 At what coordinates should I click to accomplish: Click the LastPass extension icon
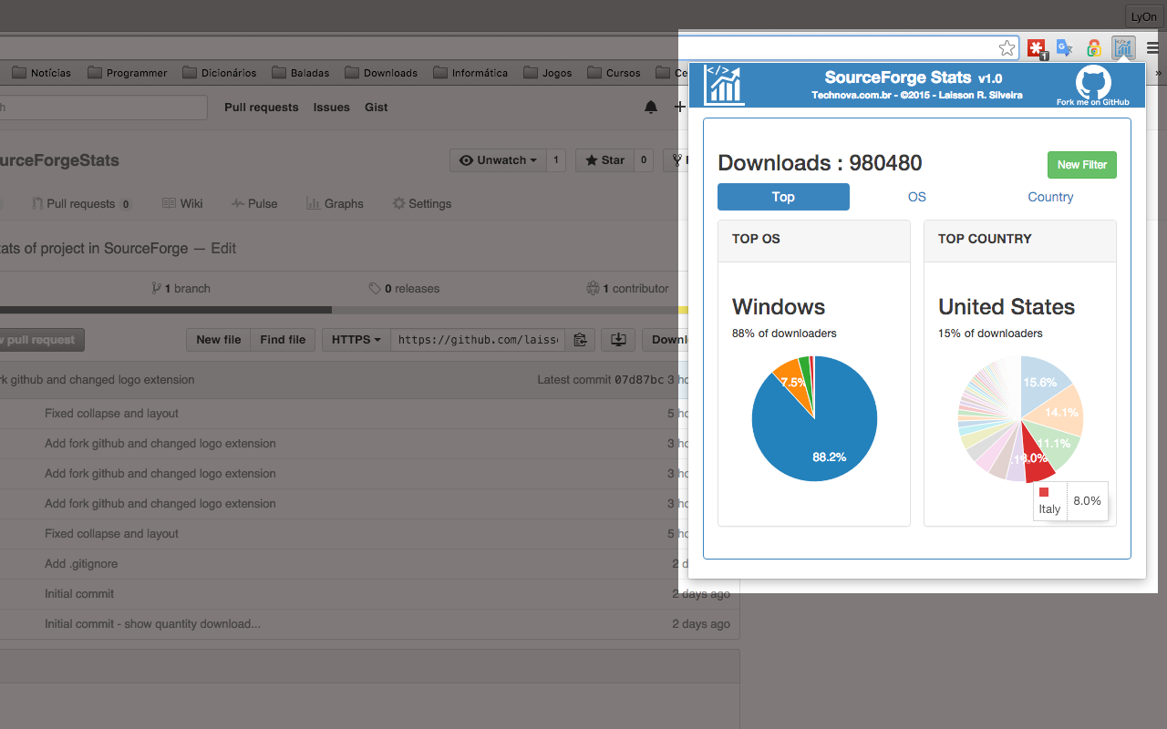point(1037,47)
